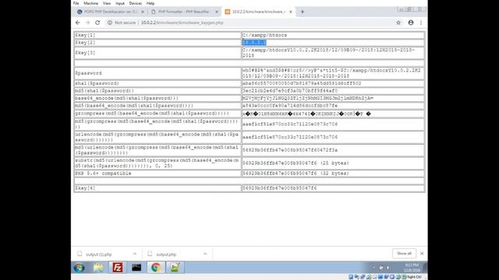Screen dimensions: 499x280
Task: Click the base64_encode result value
Action: click(x=308, y=98)
